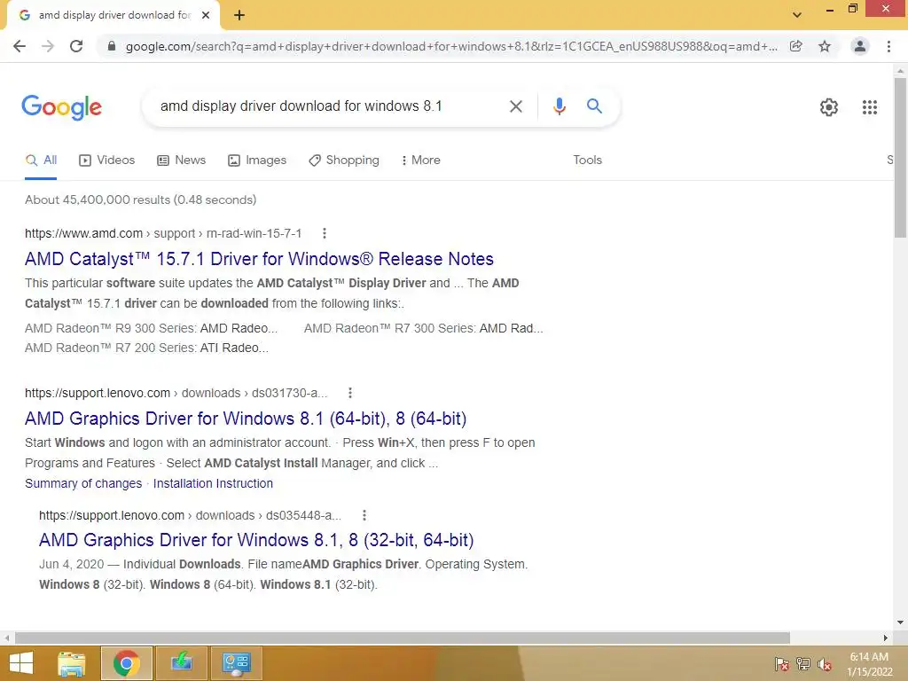This screenshot has height=681, width=908.
Task: Open the Google apps grid icon
Action: click(x=869, y=107)
